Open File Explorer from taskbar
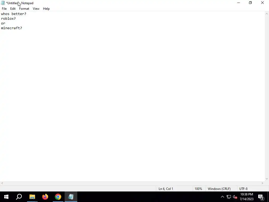The image size is (269, 202). pyautogui.click(x=32, y=197)
